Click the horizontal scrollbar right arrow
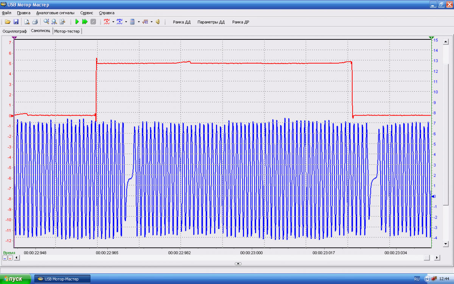The height and width of the screenshot is (284, 454). 437,257
